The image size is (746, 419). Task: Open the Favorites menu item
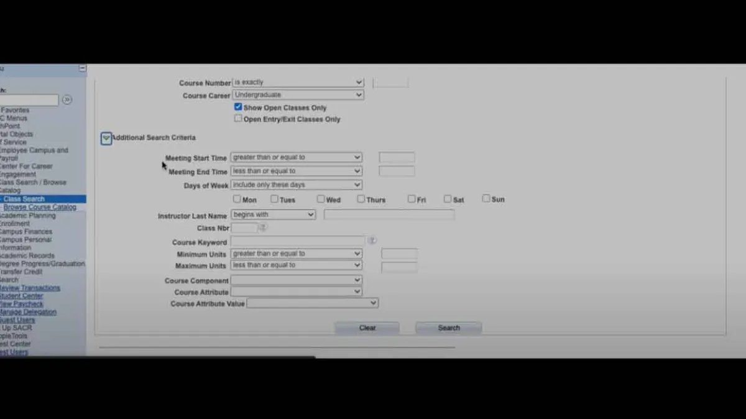click(15, 110)
